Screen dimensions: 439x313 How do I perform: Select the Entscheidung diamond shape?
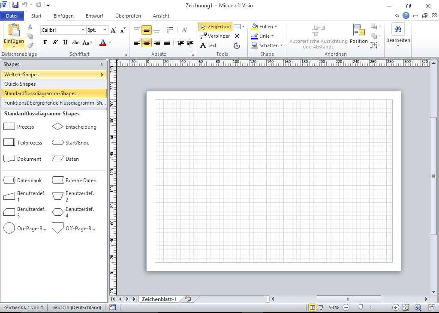tap(57, 127)
